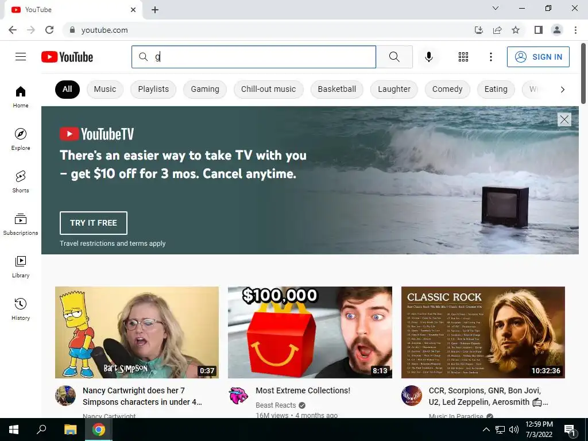This screenshot has height=441, width=588.
Task: Open Library in the sidebar
Action: pyautogui.click(x=21, y=266)
